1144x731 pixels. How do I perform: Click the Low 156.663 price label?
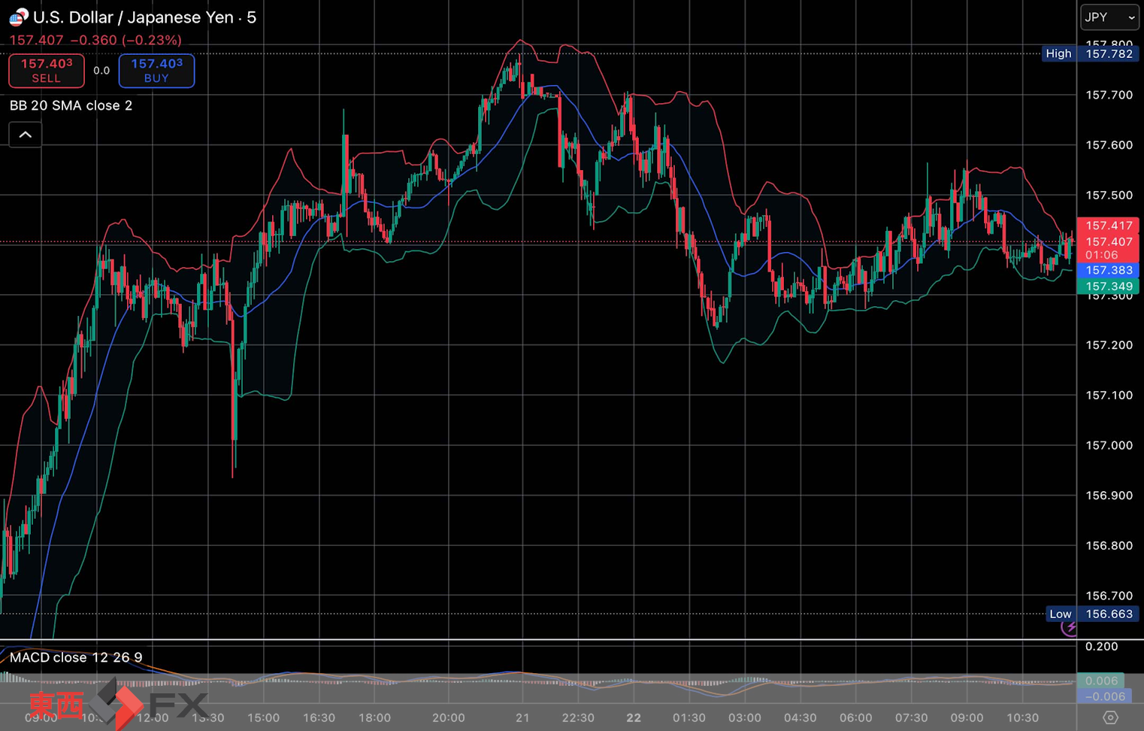click(1091, 614)
